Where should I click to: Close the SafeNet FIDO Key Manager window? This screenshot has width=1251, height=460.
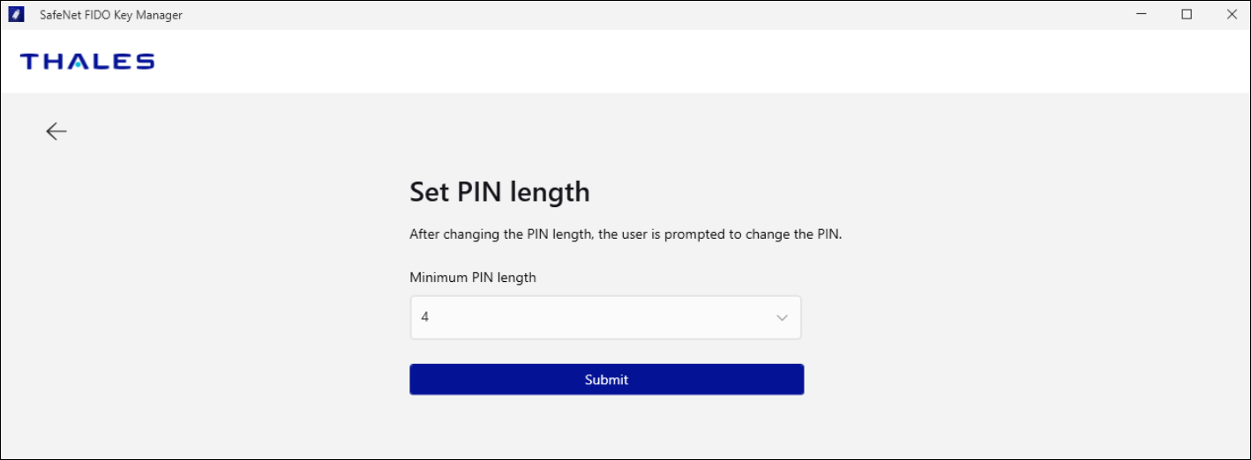[1232, 15]
